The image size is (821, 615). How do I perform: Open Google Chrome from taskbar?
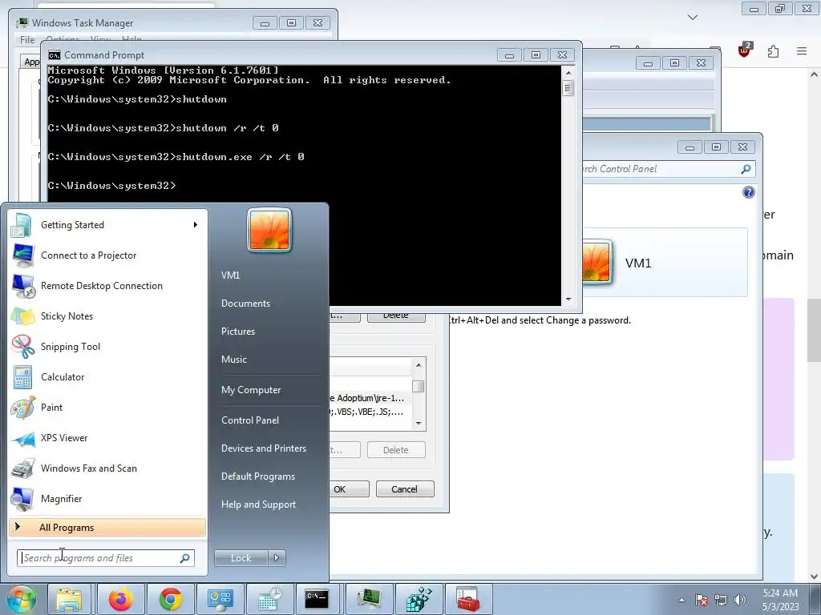click(170, 599)
